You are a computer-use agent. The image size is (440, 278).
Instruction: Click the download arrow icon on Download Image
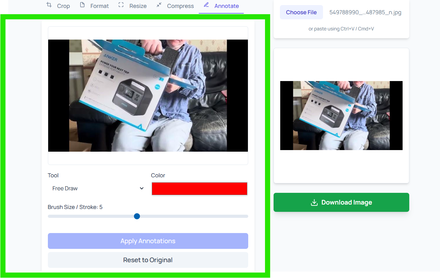314,202
